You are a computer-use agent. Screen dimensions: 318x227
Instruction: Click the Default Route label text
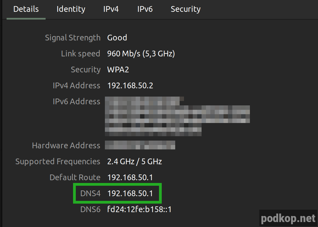(75, 177)
